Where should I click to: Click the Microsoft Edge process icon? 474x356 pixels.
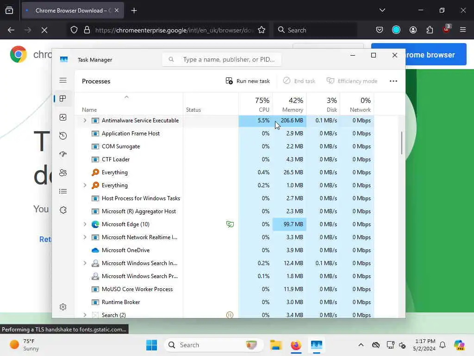click(x=95, y=224)
